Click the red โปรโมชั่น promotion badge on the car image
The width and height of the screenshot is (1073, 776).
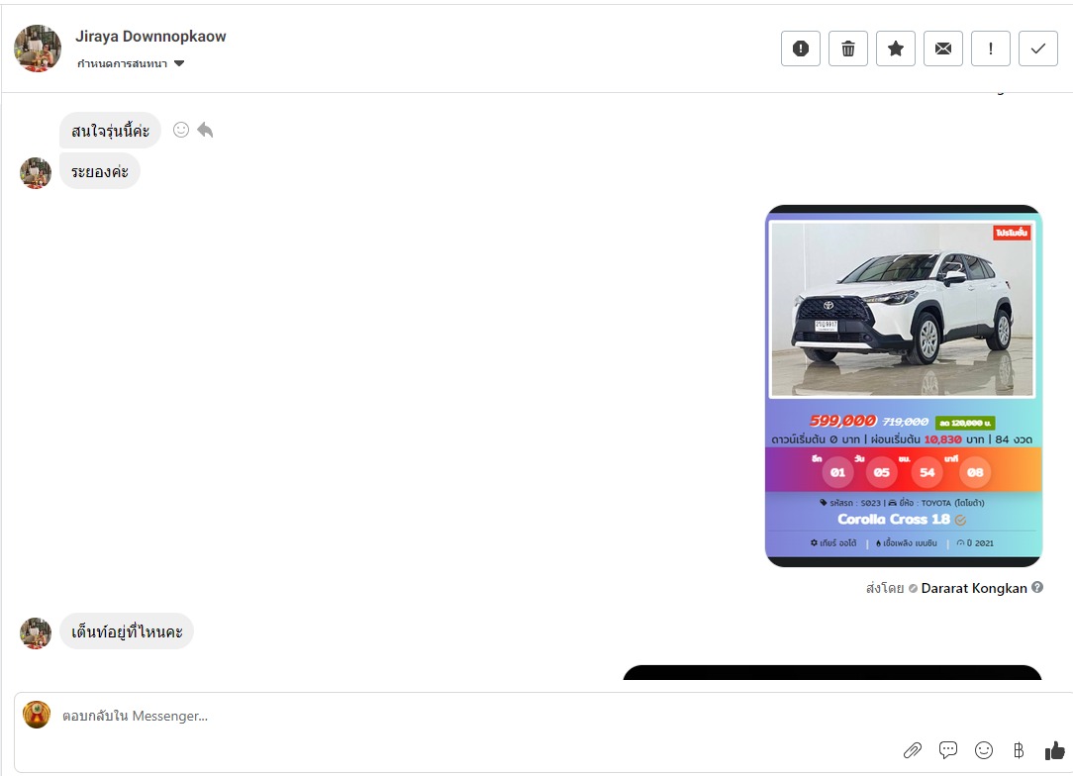click(x=1012, y=233)
